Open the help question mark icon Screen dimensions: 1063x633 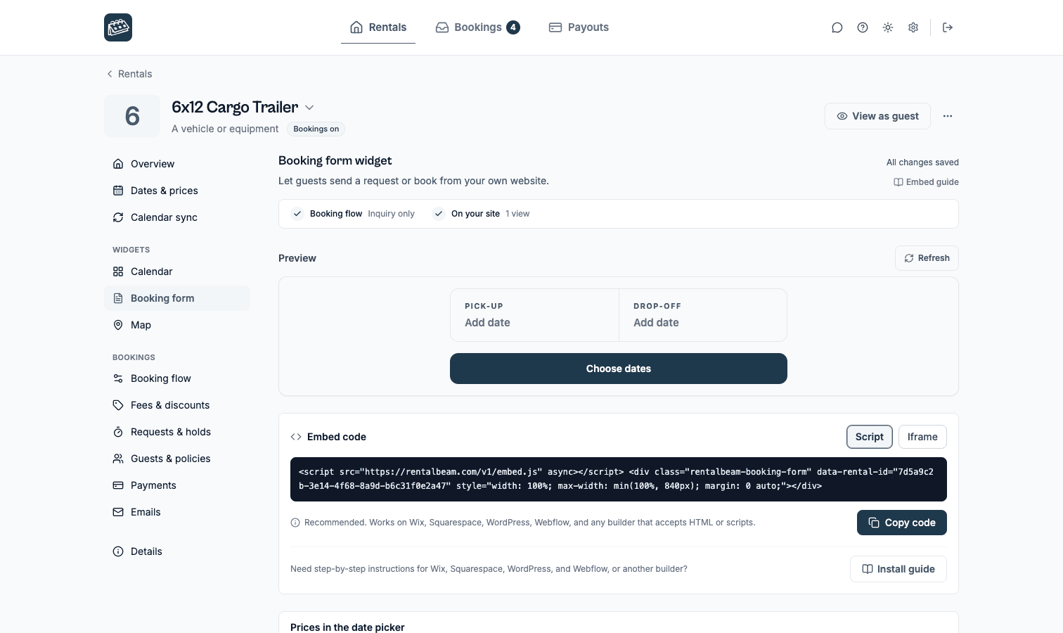(863, 27)
